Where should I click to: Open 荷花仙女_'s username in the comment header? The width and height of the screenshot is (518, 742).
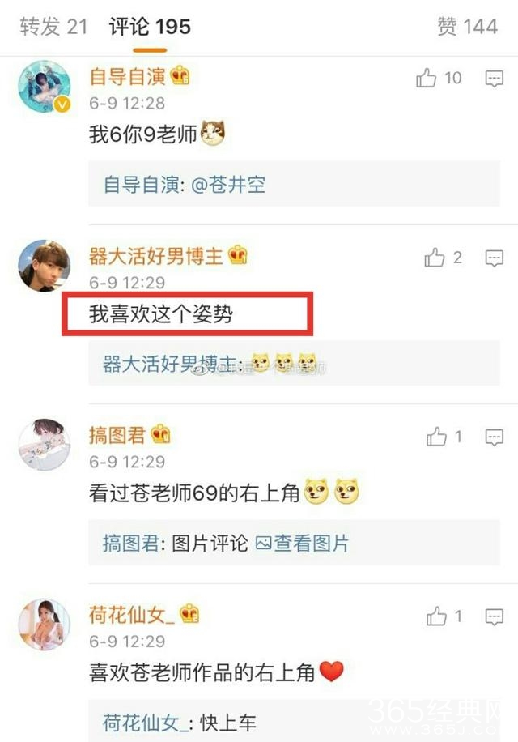(131, 614)
